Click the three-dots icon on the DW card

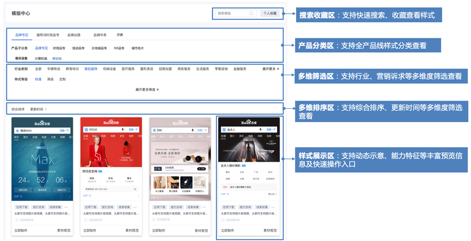click(203, 207)
